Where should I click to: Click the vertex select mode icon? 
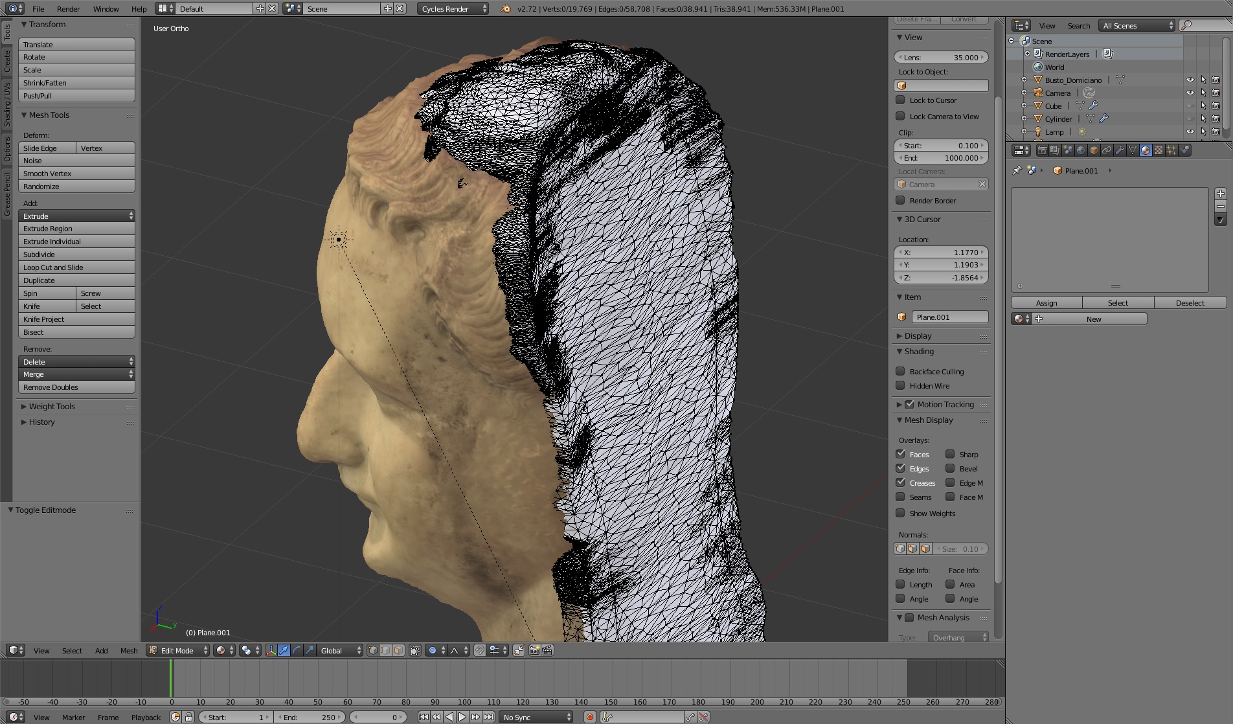373,650
